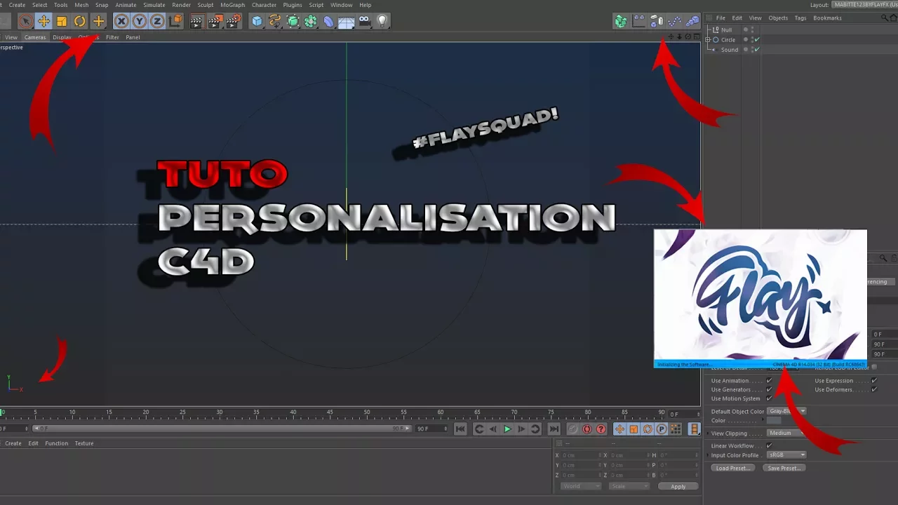Image resolution: width=898 pixels, height=505 pixels.
Task: Open the spline pen tool icon
Action: (275, 21)
